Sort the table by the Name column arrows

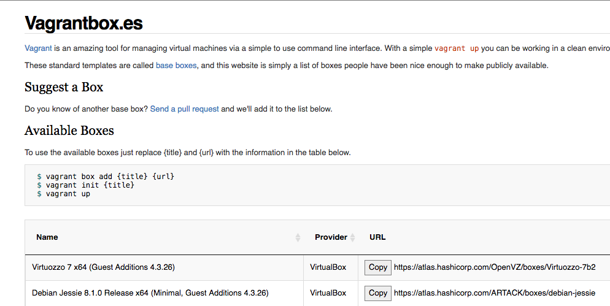[x=298, y=237]
